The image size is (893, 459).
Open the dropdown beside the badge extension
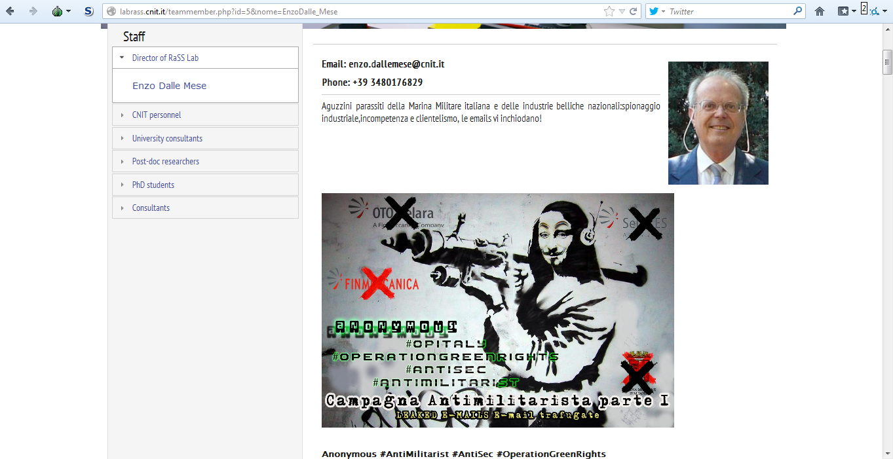(x=884, y=12)
